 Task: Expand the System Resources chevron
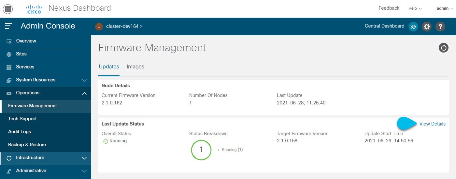[84, 80]
